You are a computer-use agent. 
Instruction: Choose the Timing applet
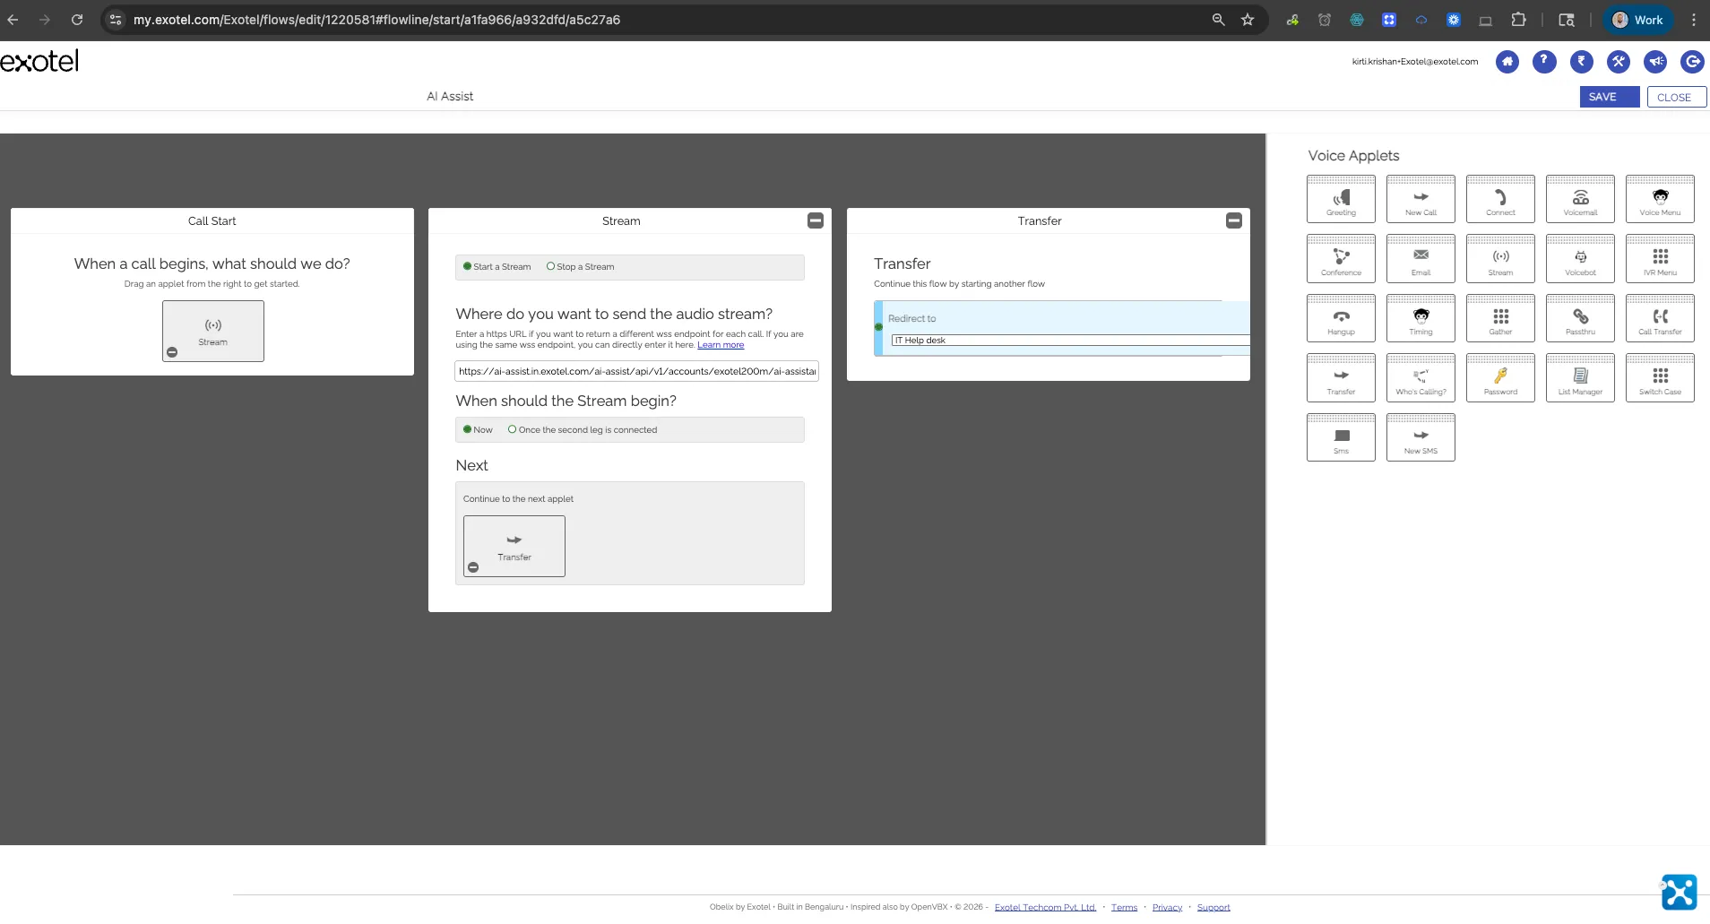1421,318
